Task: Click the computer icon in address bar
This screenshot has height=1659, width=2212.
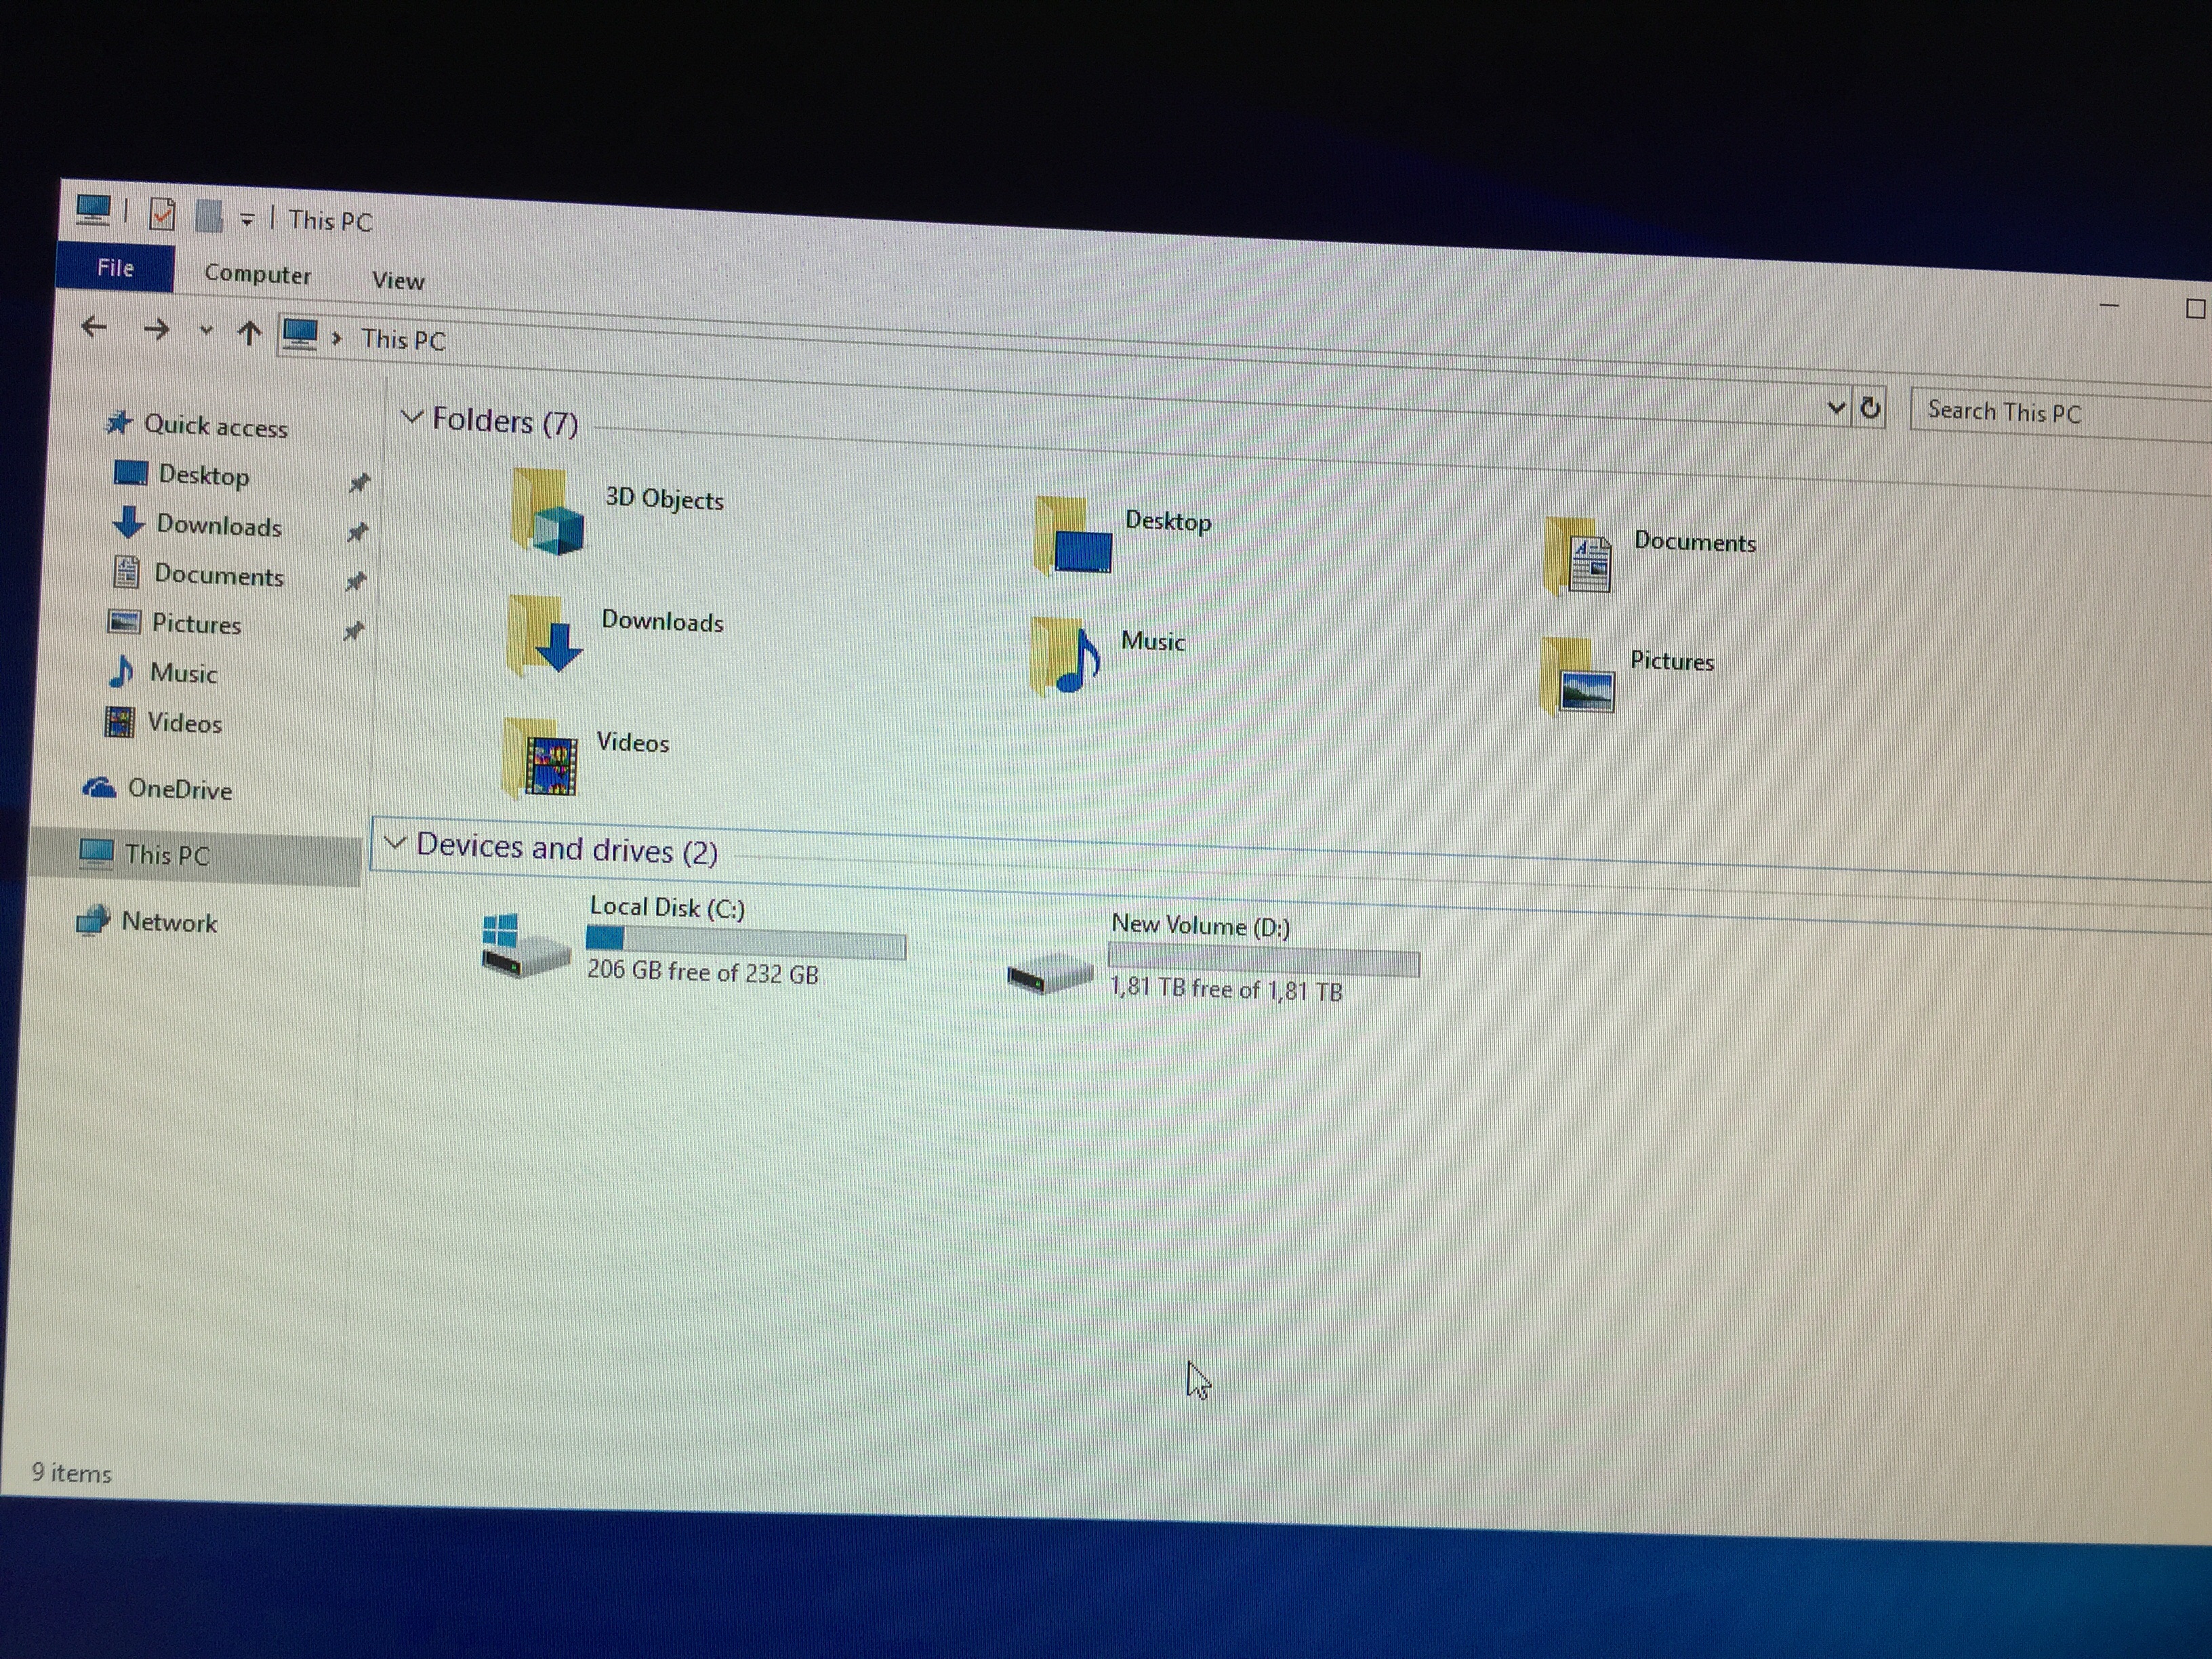Action: click(x=299, y=334)
